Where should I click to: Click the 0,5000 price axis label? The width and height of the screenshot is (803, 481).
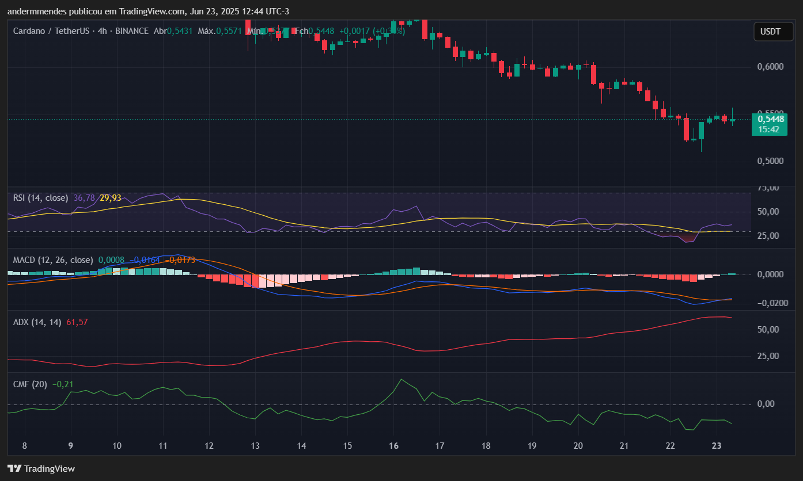[x=770, y=161]
